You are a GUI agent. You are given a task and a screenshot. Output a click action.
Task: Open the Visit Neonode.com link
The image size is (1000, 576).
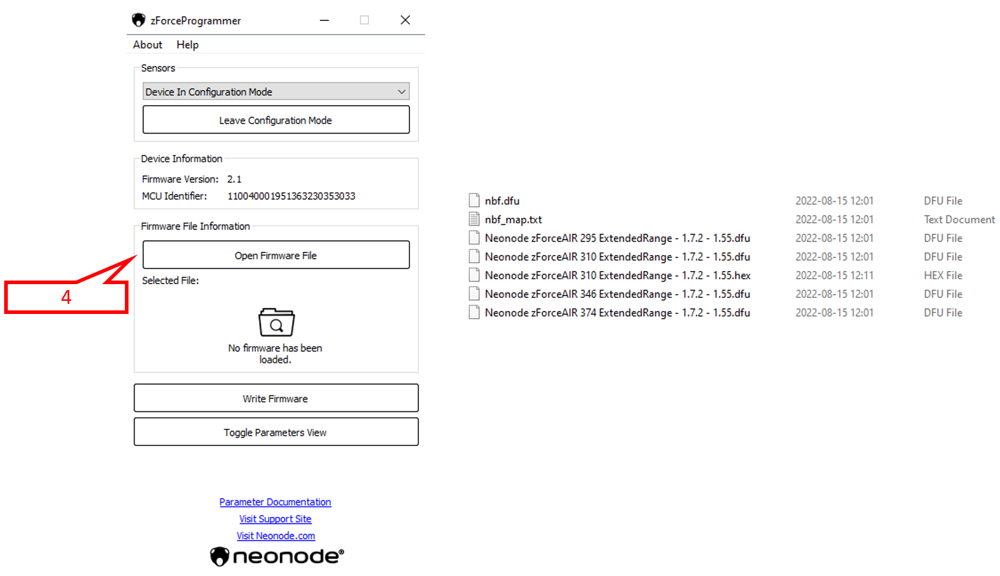tap(276, 535)
